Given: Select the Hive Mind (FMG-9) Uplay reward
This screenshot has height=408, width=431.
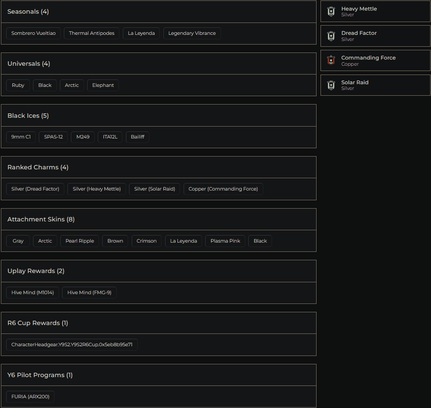Looking at the screenshot, I should pos(89,292).
